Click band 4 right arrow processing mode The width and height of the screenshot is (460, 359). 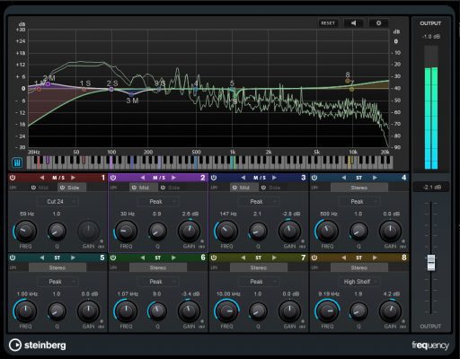point(375,178)
